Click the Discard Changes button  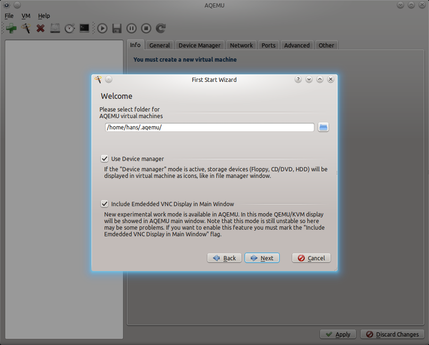click(x=392, y=334)
